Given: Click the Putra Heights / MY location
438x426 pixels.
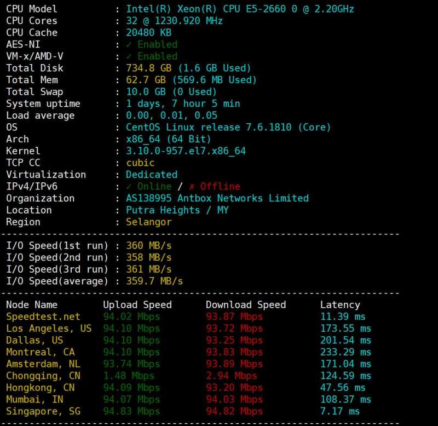Looking at the screenshot, I should click(177, 210).
